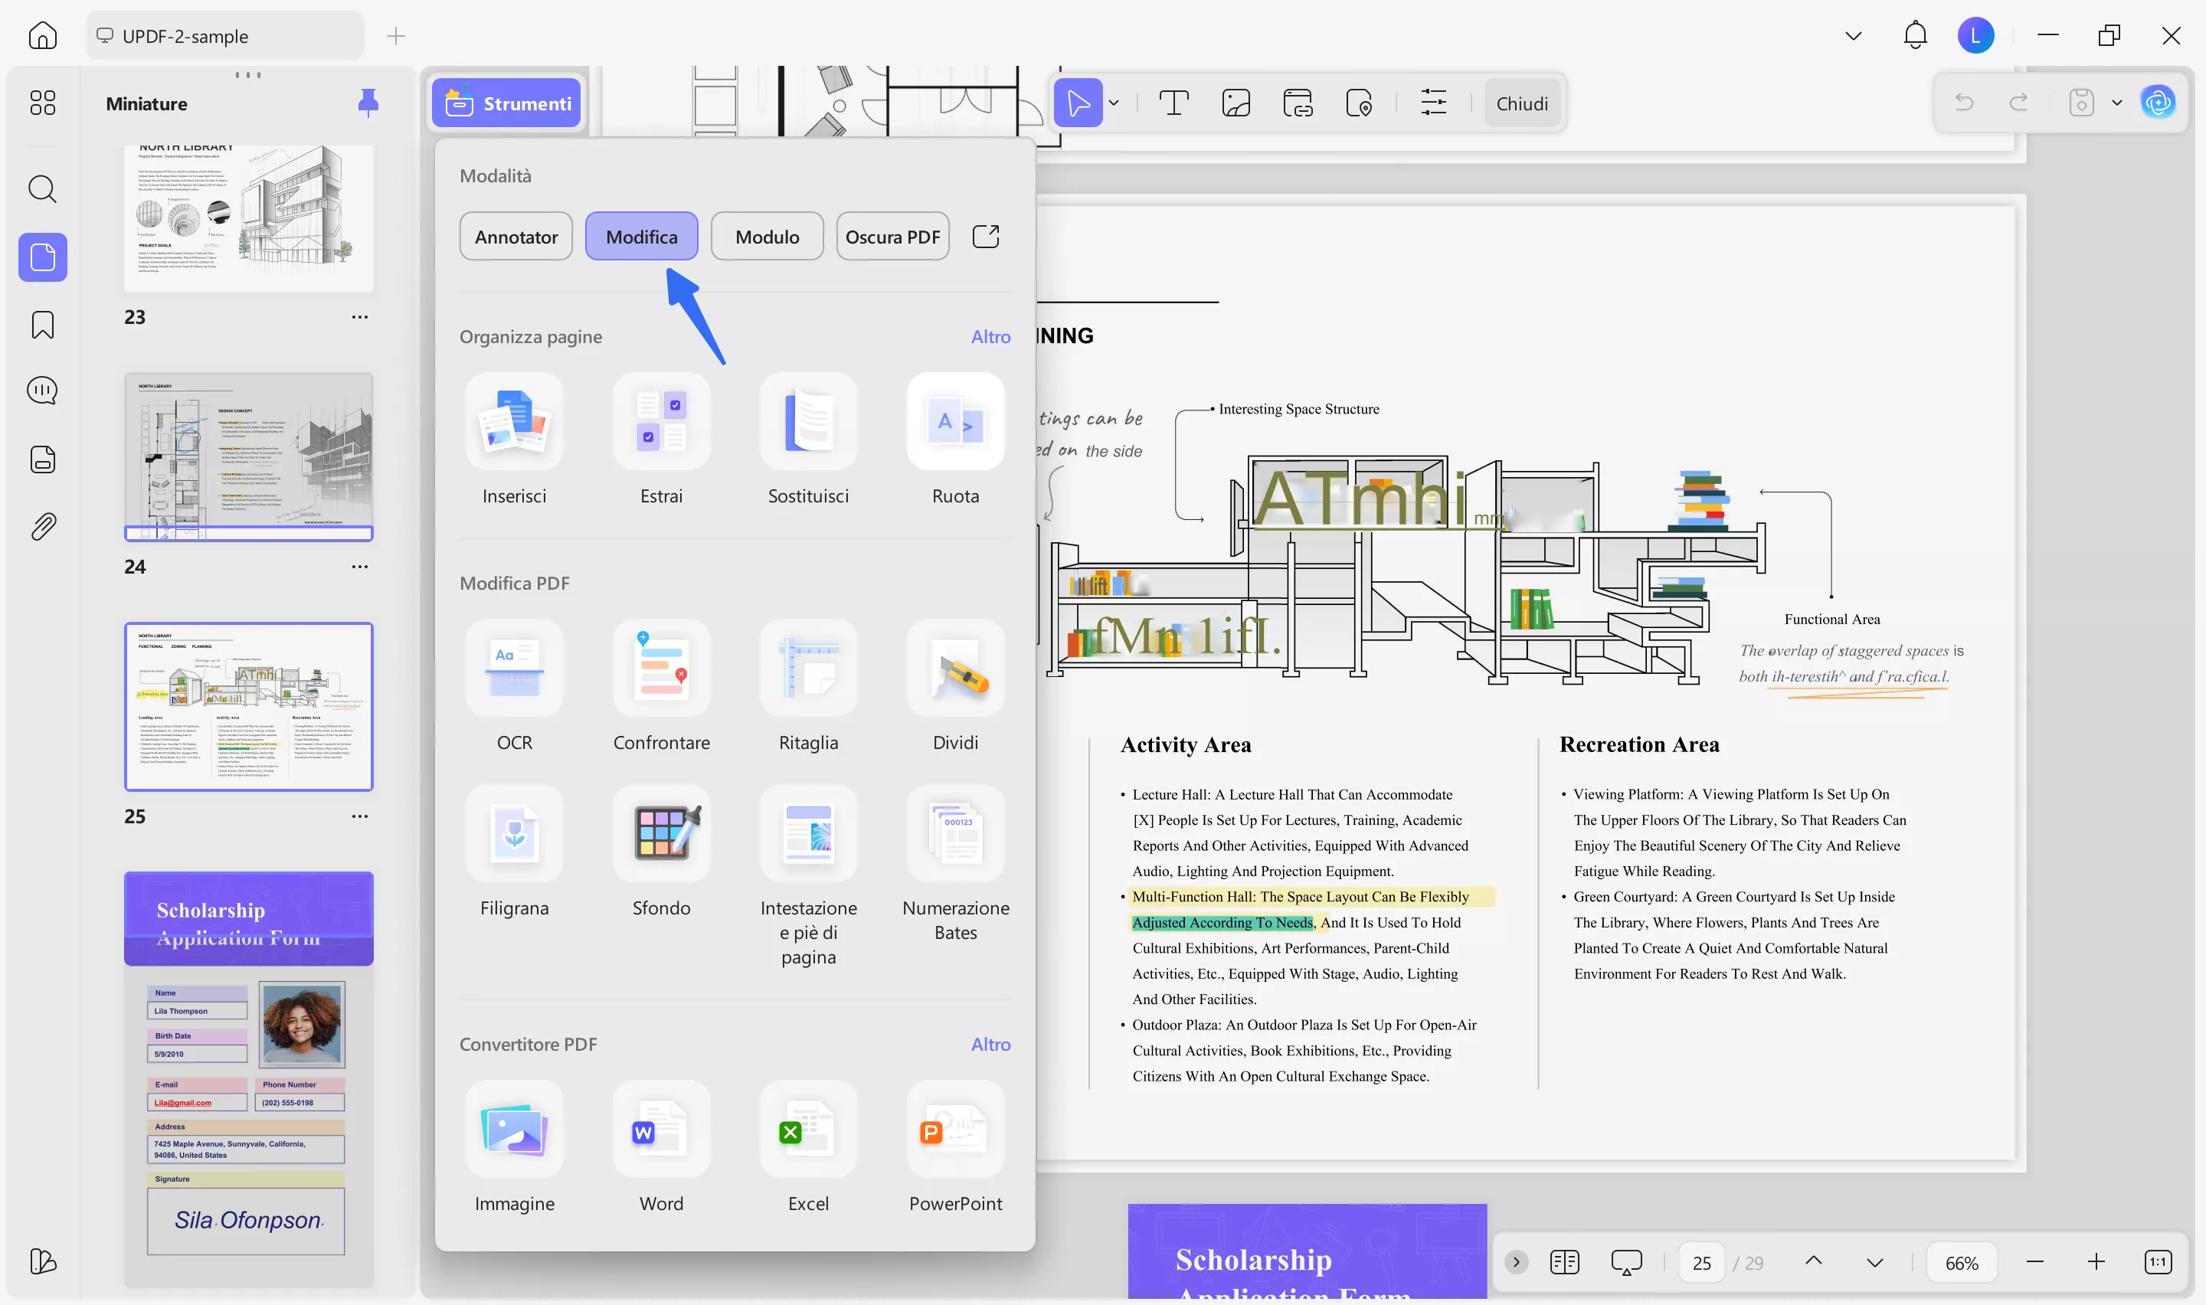This screenshot has height=1305, width=2206.
Task: Select the Oscura PDF mode
Action: point(892,236)
